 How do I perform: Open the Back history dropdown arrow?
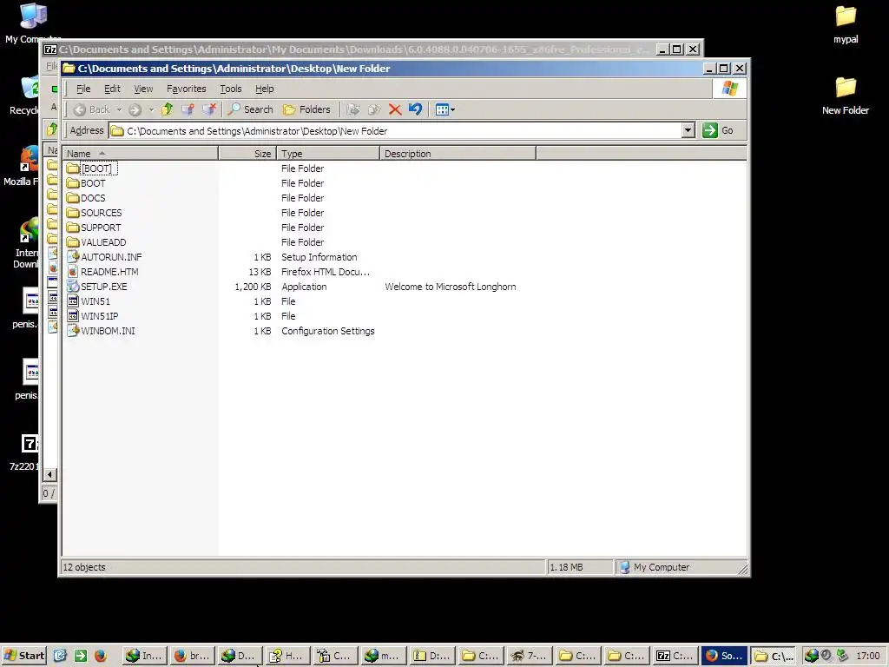(119, 109)
